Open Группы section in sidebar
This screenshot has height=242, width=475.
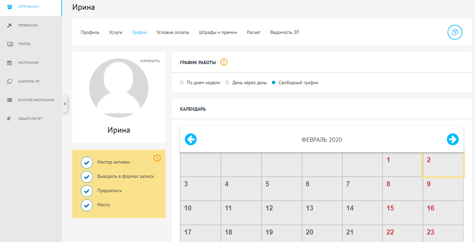31,44
